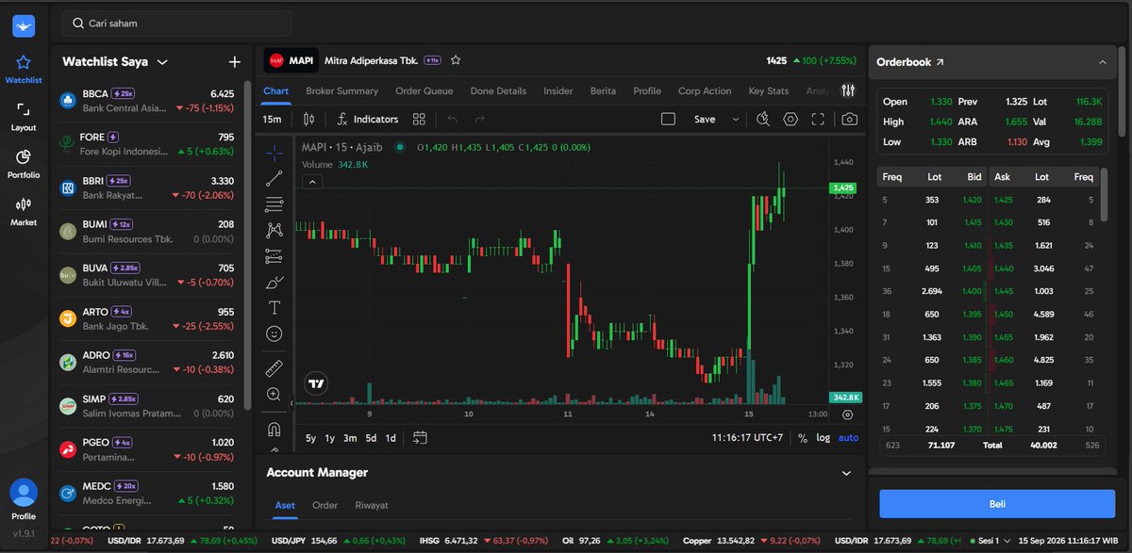Set chart range to 5y

coord(311,438)
